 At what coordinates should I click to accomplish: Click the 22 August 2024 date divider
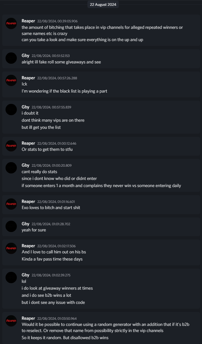point(103,5)
